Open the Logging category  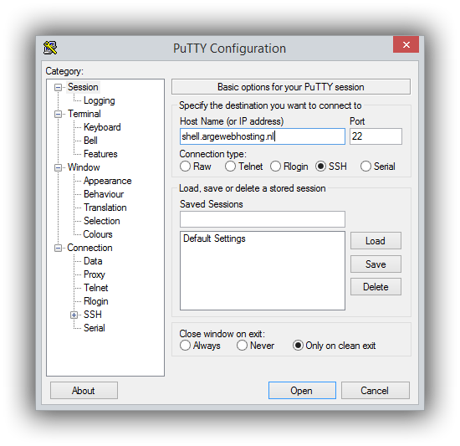pos(100,100)
